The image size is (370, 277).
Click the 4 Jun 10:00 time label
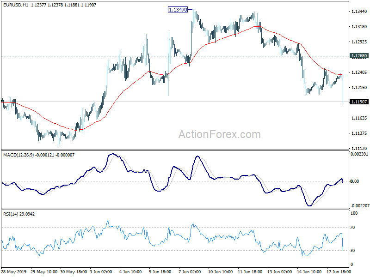coord(130,272)
